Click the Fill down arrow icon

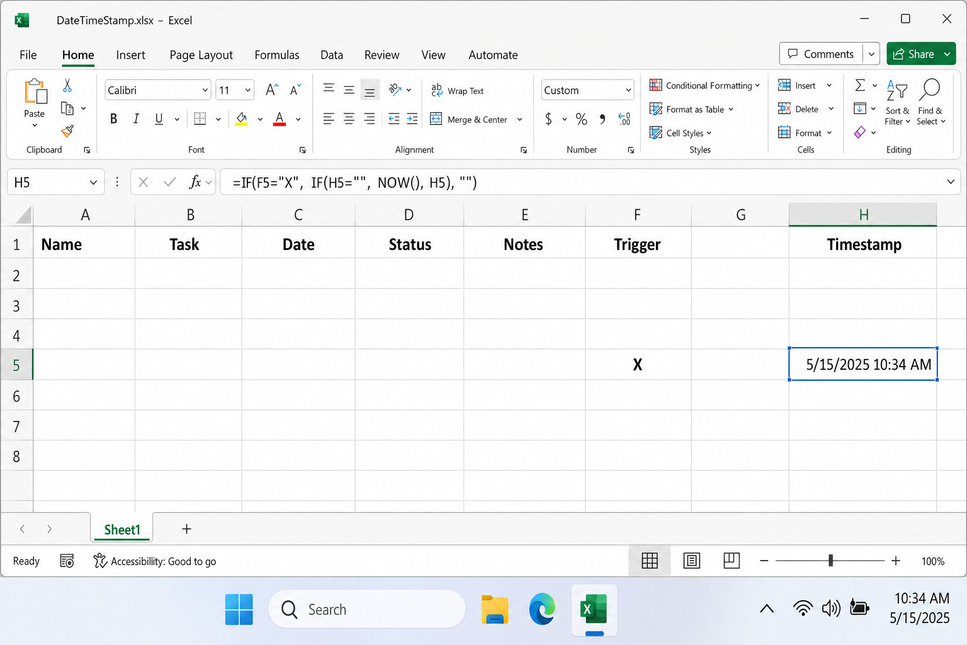(860, 108)
